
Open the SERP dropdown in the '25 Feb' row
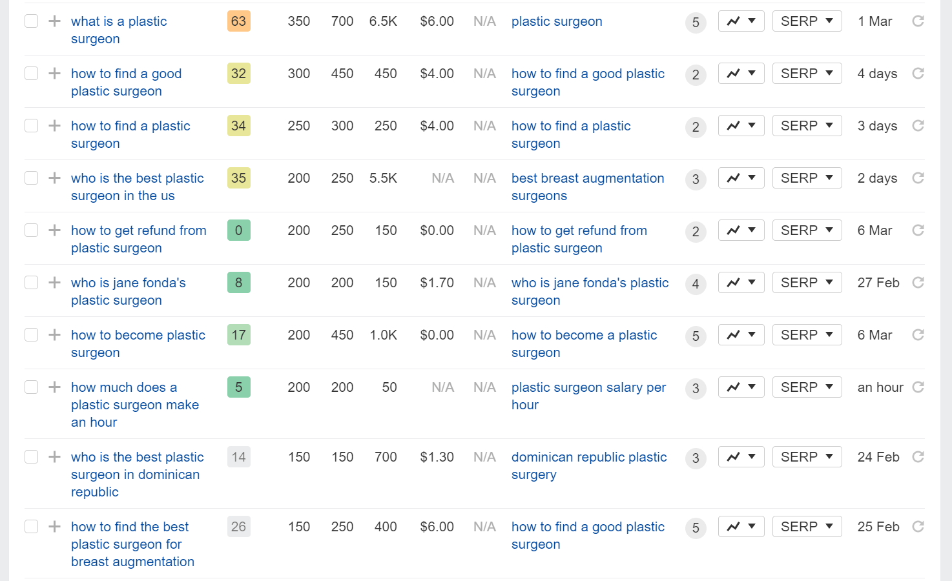[x=807, y=527]
